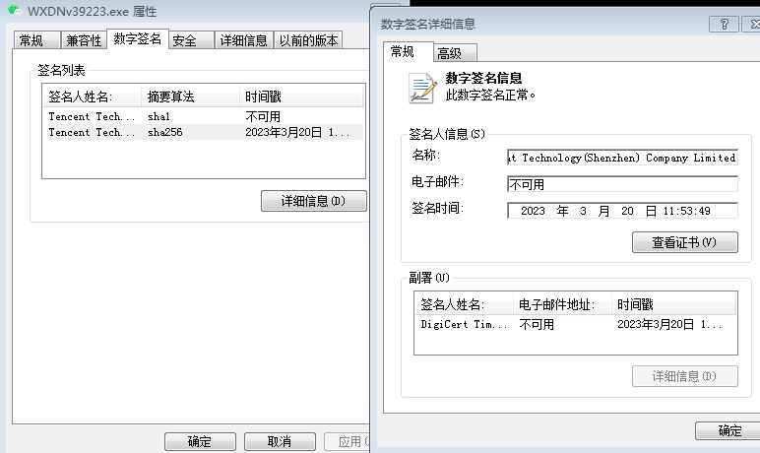The image size is (760, 453).
Task: Click the 电子邮件地址 column header
Action: pos(562,305)
